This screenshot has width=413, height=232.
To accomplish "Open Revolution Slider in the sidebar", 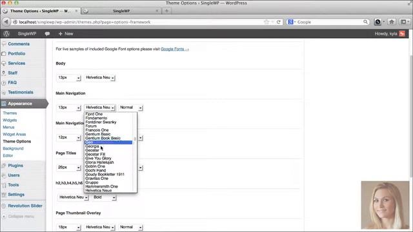I will 25,206.
